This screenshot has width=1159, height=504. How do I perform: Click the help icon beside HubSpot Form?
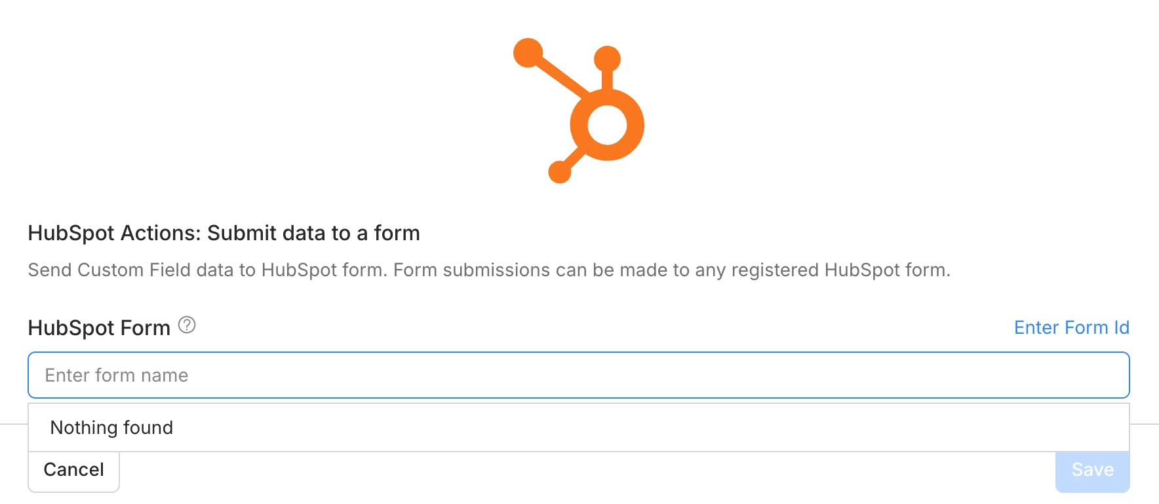point(187,325)
